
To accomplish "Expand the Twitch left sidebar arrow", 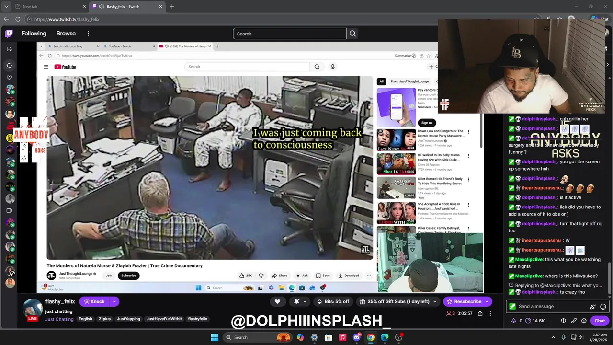I will pyautogui.click(x=9, y=49).
